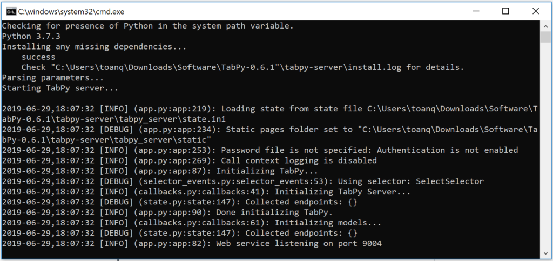Click the empty scrollbar track below the thumb

pyautogui.click(x=545, y=145)
